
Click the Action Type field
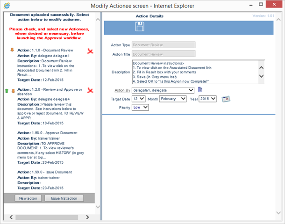click(x=164, y=45)
